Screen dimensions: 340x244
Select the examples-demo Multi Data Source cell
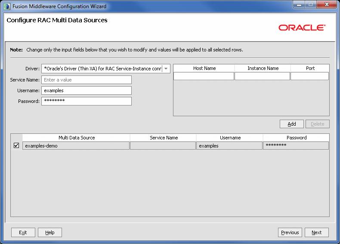click(76, 146)
